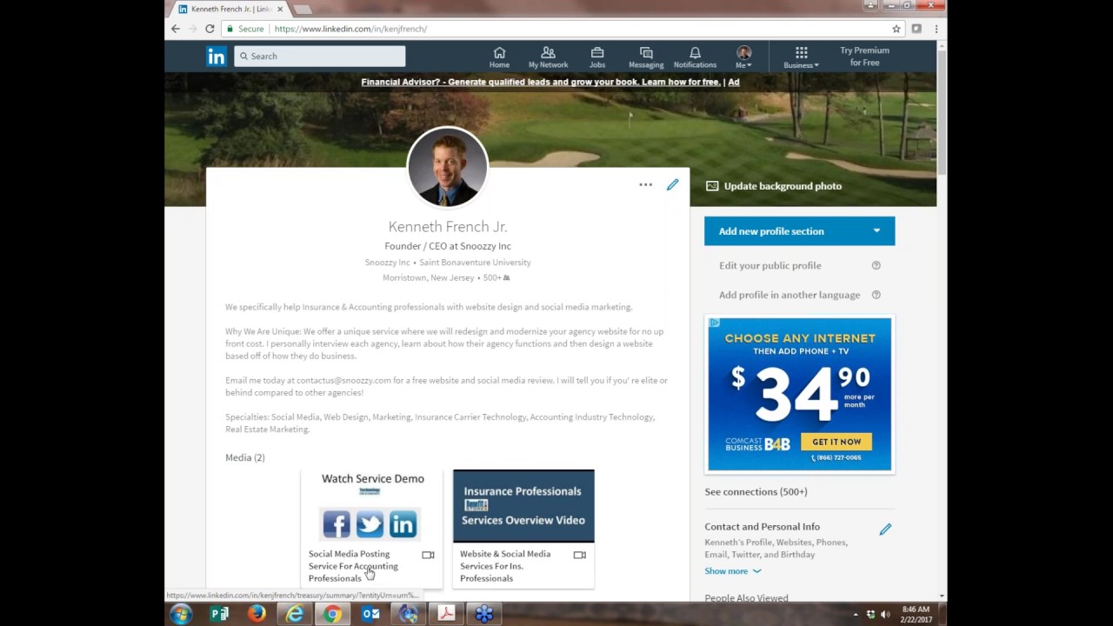Open the profile three-dots more menu
Image resolution: width=1113 pixels, height=626 pixels.
pyautogui.click(x=645, y=184)
